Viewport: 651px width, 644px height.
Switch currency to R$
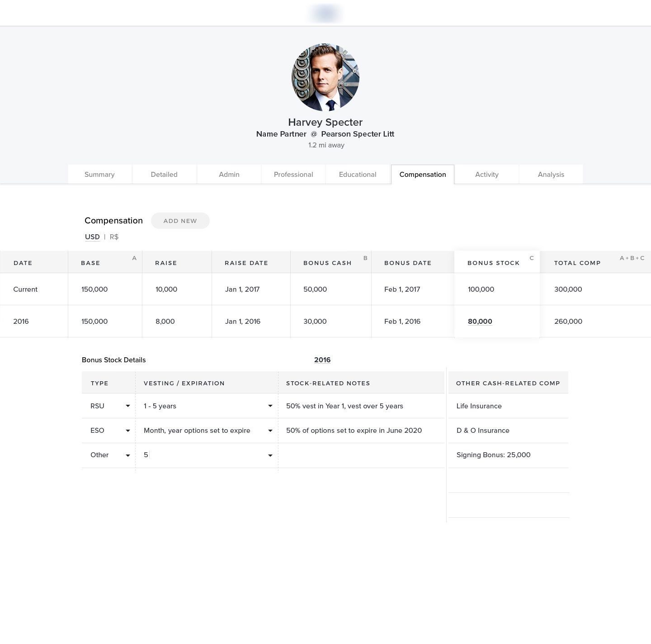114,237
